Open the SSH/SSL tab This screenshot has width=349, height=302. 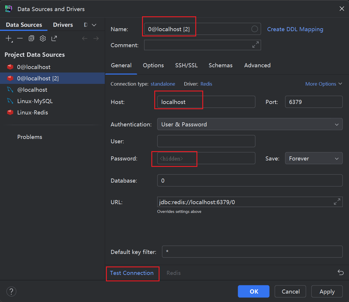[186, 65]
